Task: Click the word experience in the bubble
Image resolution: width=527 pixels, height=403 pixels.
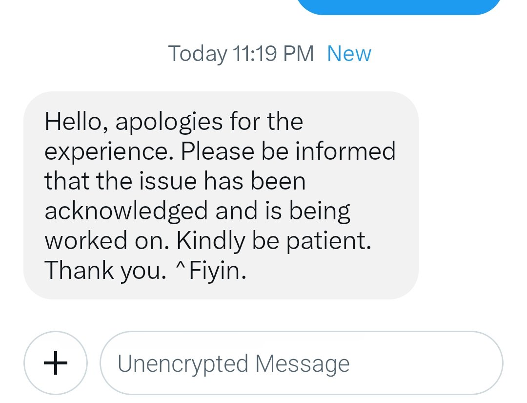Action: coord(109,152)
